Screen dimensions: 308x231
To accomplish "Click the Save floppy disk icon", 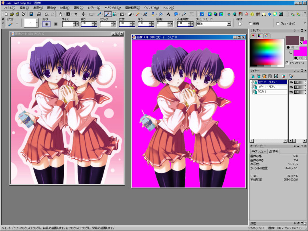I will (31, 14).
